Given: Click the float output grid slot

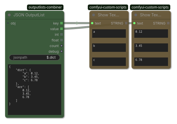Looking at the screenshot, I should coord(62,40).
